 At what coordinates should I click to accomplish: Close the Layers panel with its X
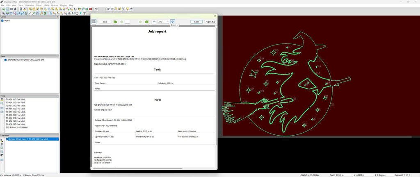click(57, 17)
